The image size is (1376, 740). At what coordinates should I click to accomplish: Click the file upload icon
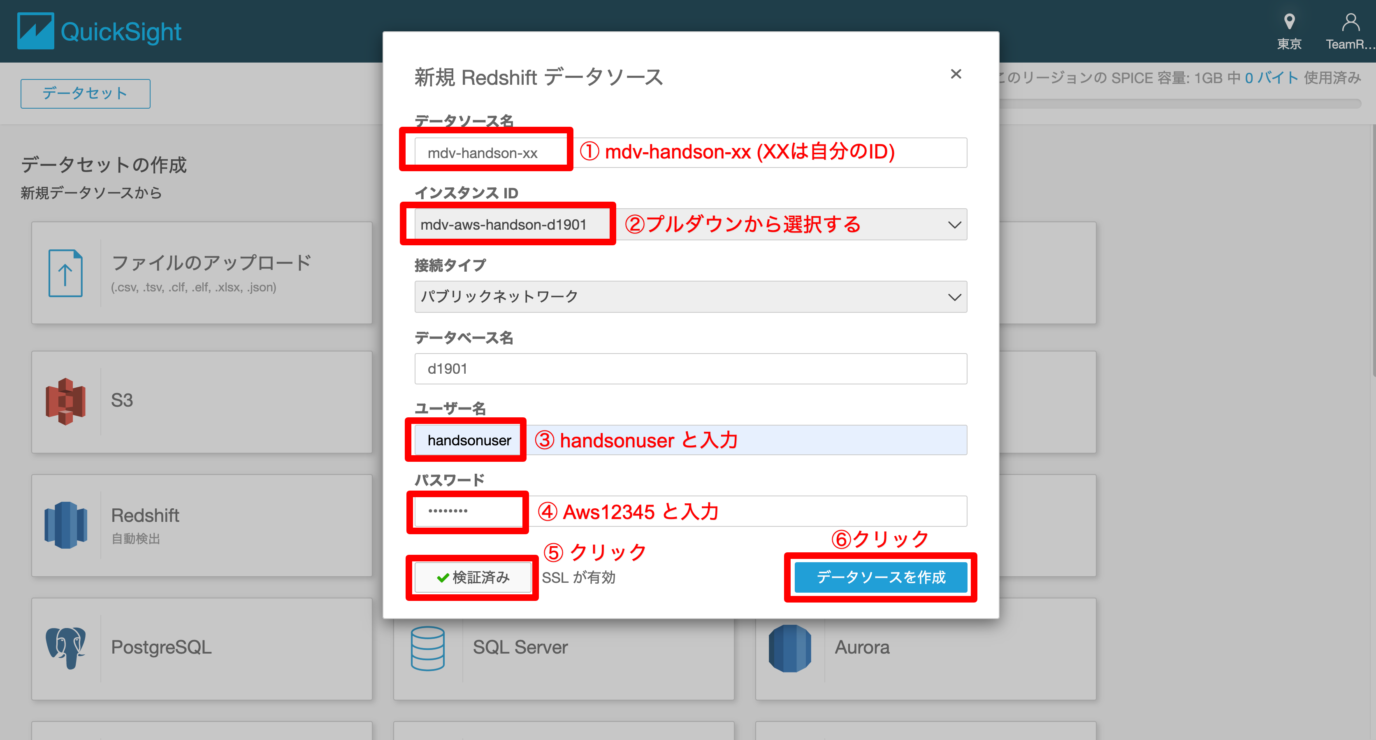point(65,273)
